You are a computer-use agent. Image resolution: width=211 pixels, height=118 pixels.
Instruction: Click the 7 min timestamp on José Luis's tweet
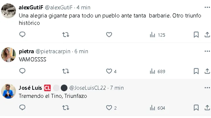click(x=117, y=88)
